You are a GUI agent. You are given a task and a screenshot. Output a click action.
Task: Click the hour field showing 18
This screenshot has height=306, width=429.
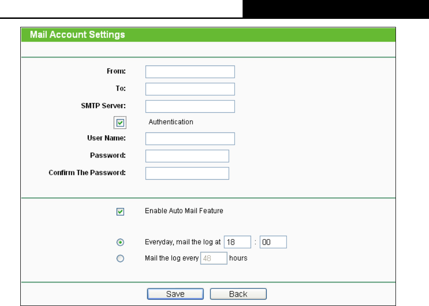tap(237, 242)
